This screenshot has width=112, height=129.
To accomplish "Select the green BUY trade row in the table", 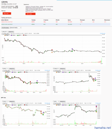I will point(56,24).
